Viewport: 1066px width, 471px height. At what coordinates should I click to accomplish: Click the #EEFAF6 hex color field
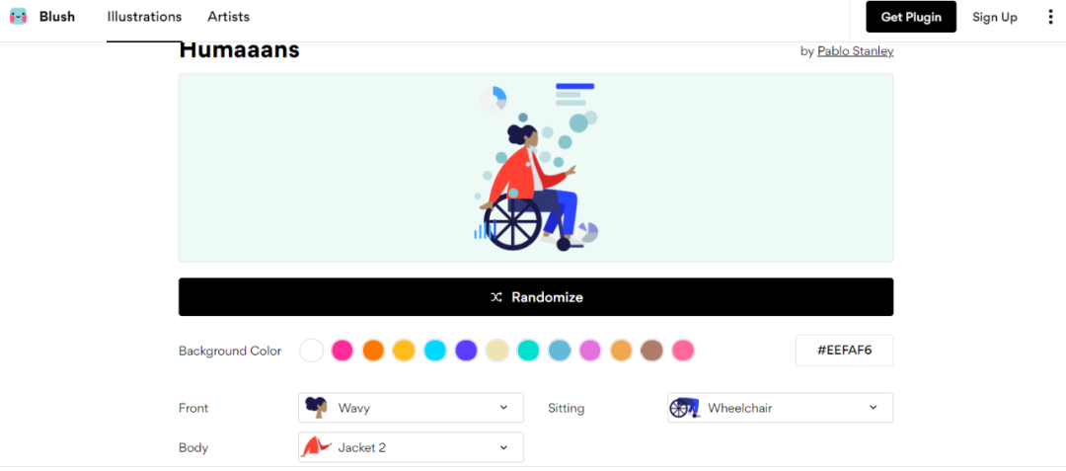tap(844, 351)
